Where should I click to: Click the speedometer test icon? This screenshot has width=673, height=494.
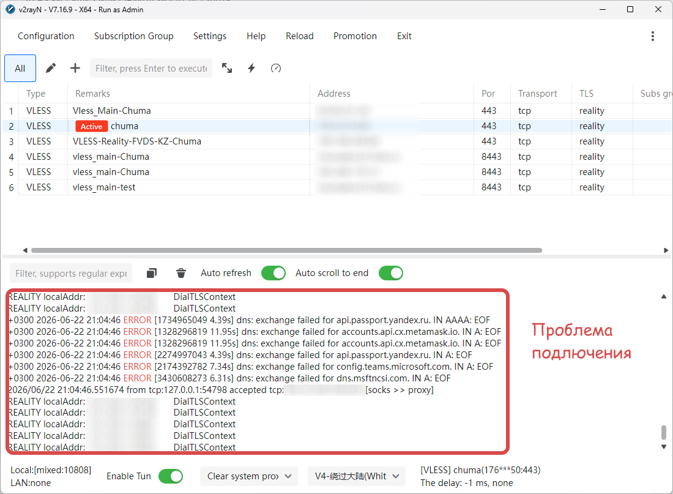point(276,68)
